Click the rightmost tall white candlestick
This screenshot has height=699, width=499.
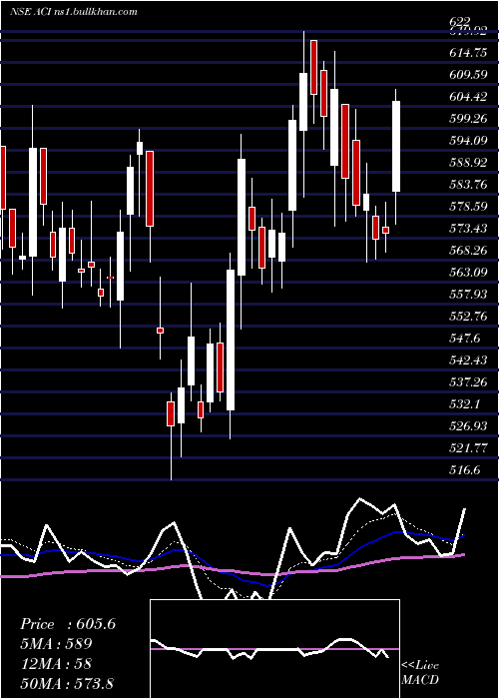pos(396,146)
